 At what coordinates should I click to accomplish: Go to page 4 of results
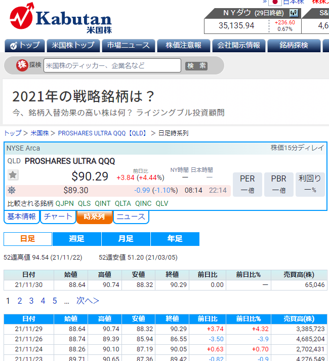[x=43, y=301]
